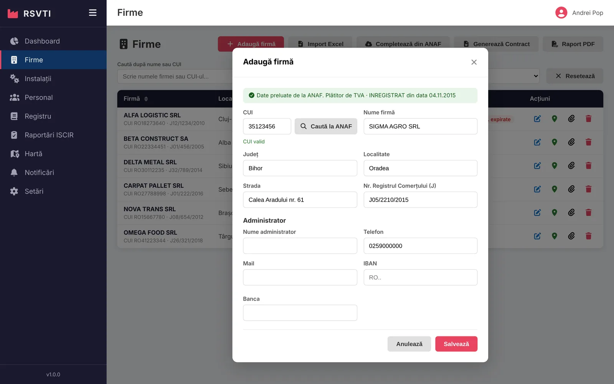Click the Anulează button
Screen dimensions: 614x384
pos(409,344)
